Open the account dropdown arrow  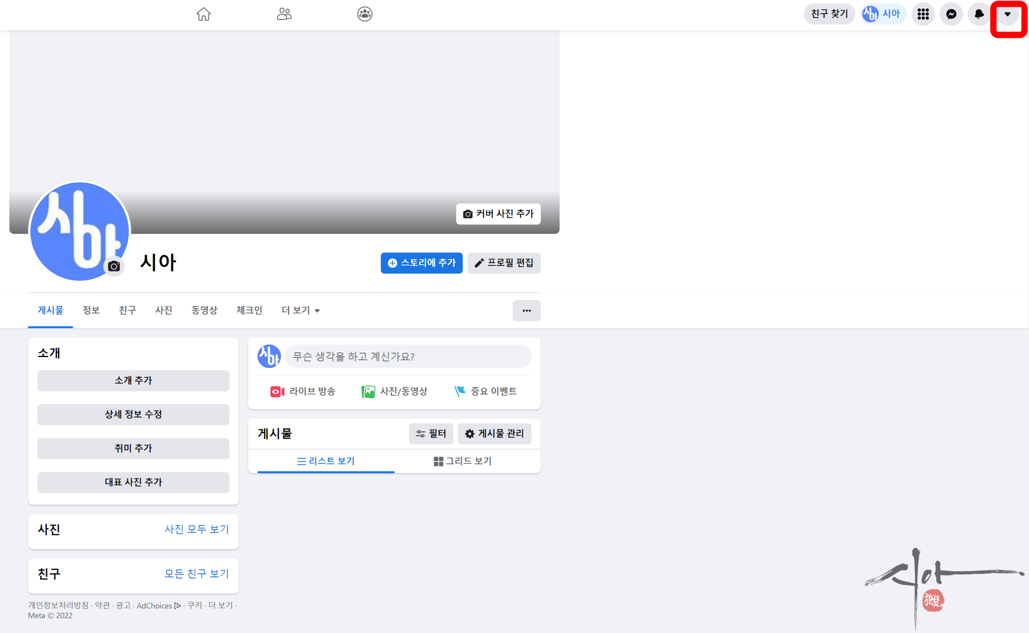1007,14
